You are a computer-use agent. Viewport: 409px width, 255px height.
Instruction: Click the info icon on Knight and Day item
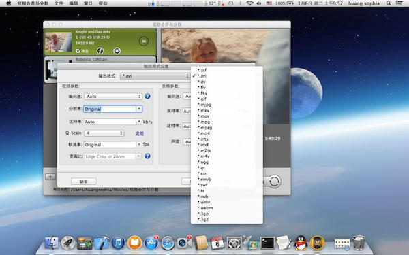(100, 51)
